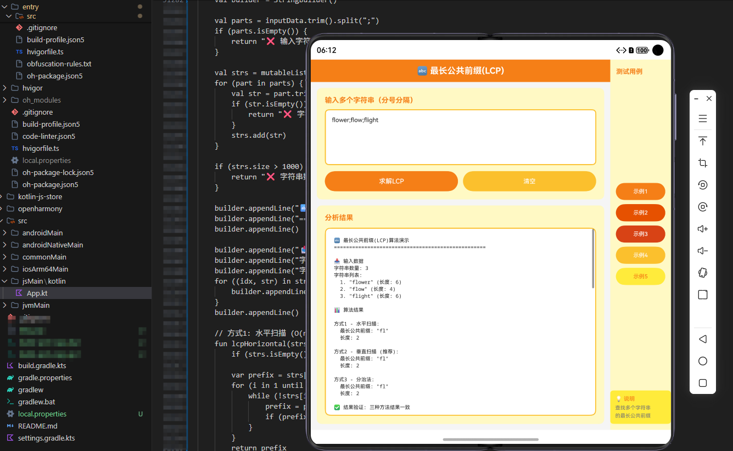Click the Gradle elephant icon of gradle.properties
The image size is (733, 451).
(10, 377)
